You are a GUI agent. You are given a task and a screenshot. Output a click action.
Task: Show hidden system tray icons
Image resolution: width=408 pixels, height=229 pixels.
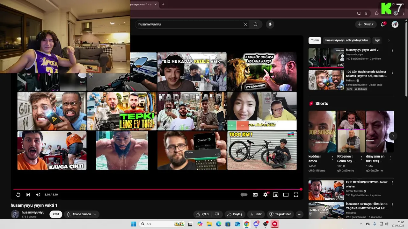click(361, 224)
